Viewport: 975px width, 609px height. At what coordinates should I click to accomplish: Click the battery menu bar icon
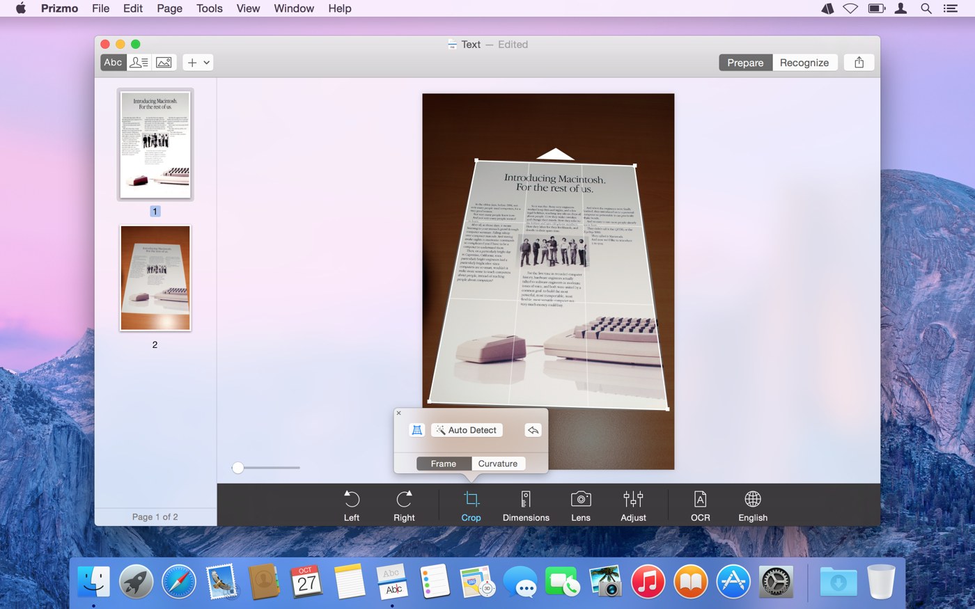pos(876,8)
